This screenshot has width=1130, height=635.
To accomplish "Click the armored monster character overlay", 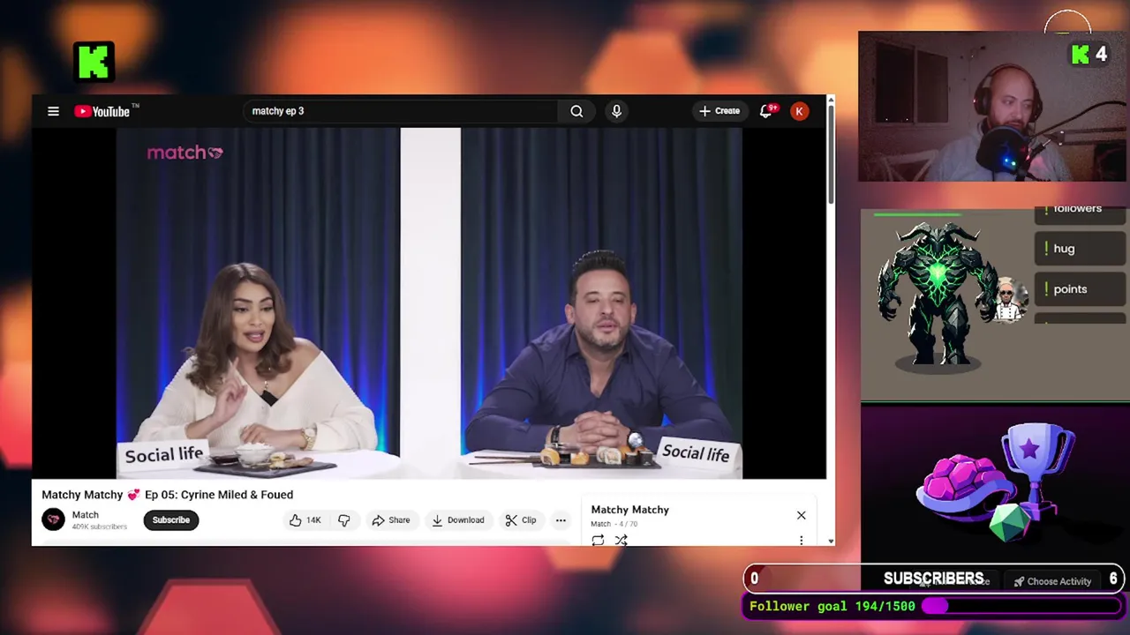I will 938,295.
